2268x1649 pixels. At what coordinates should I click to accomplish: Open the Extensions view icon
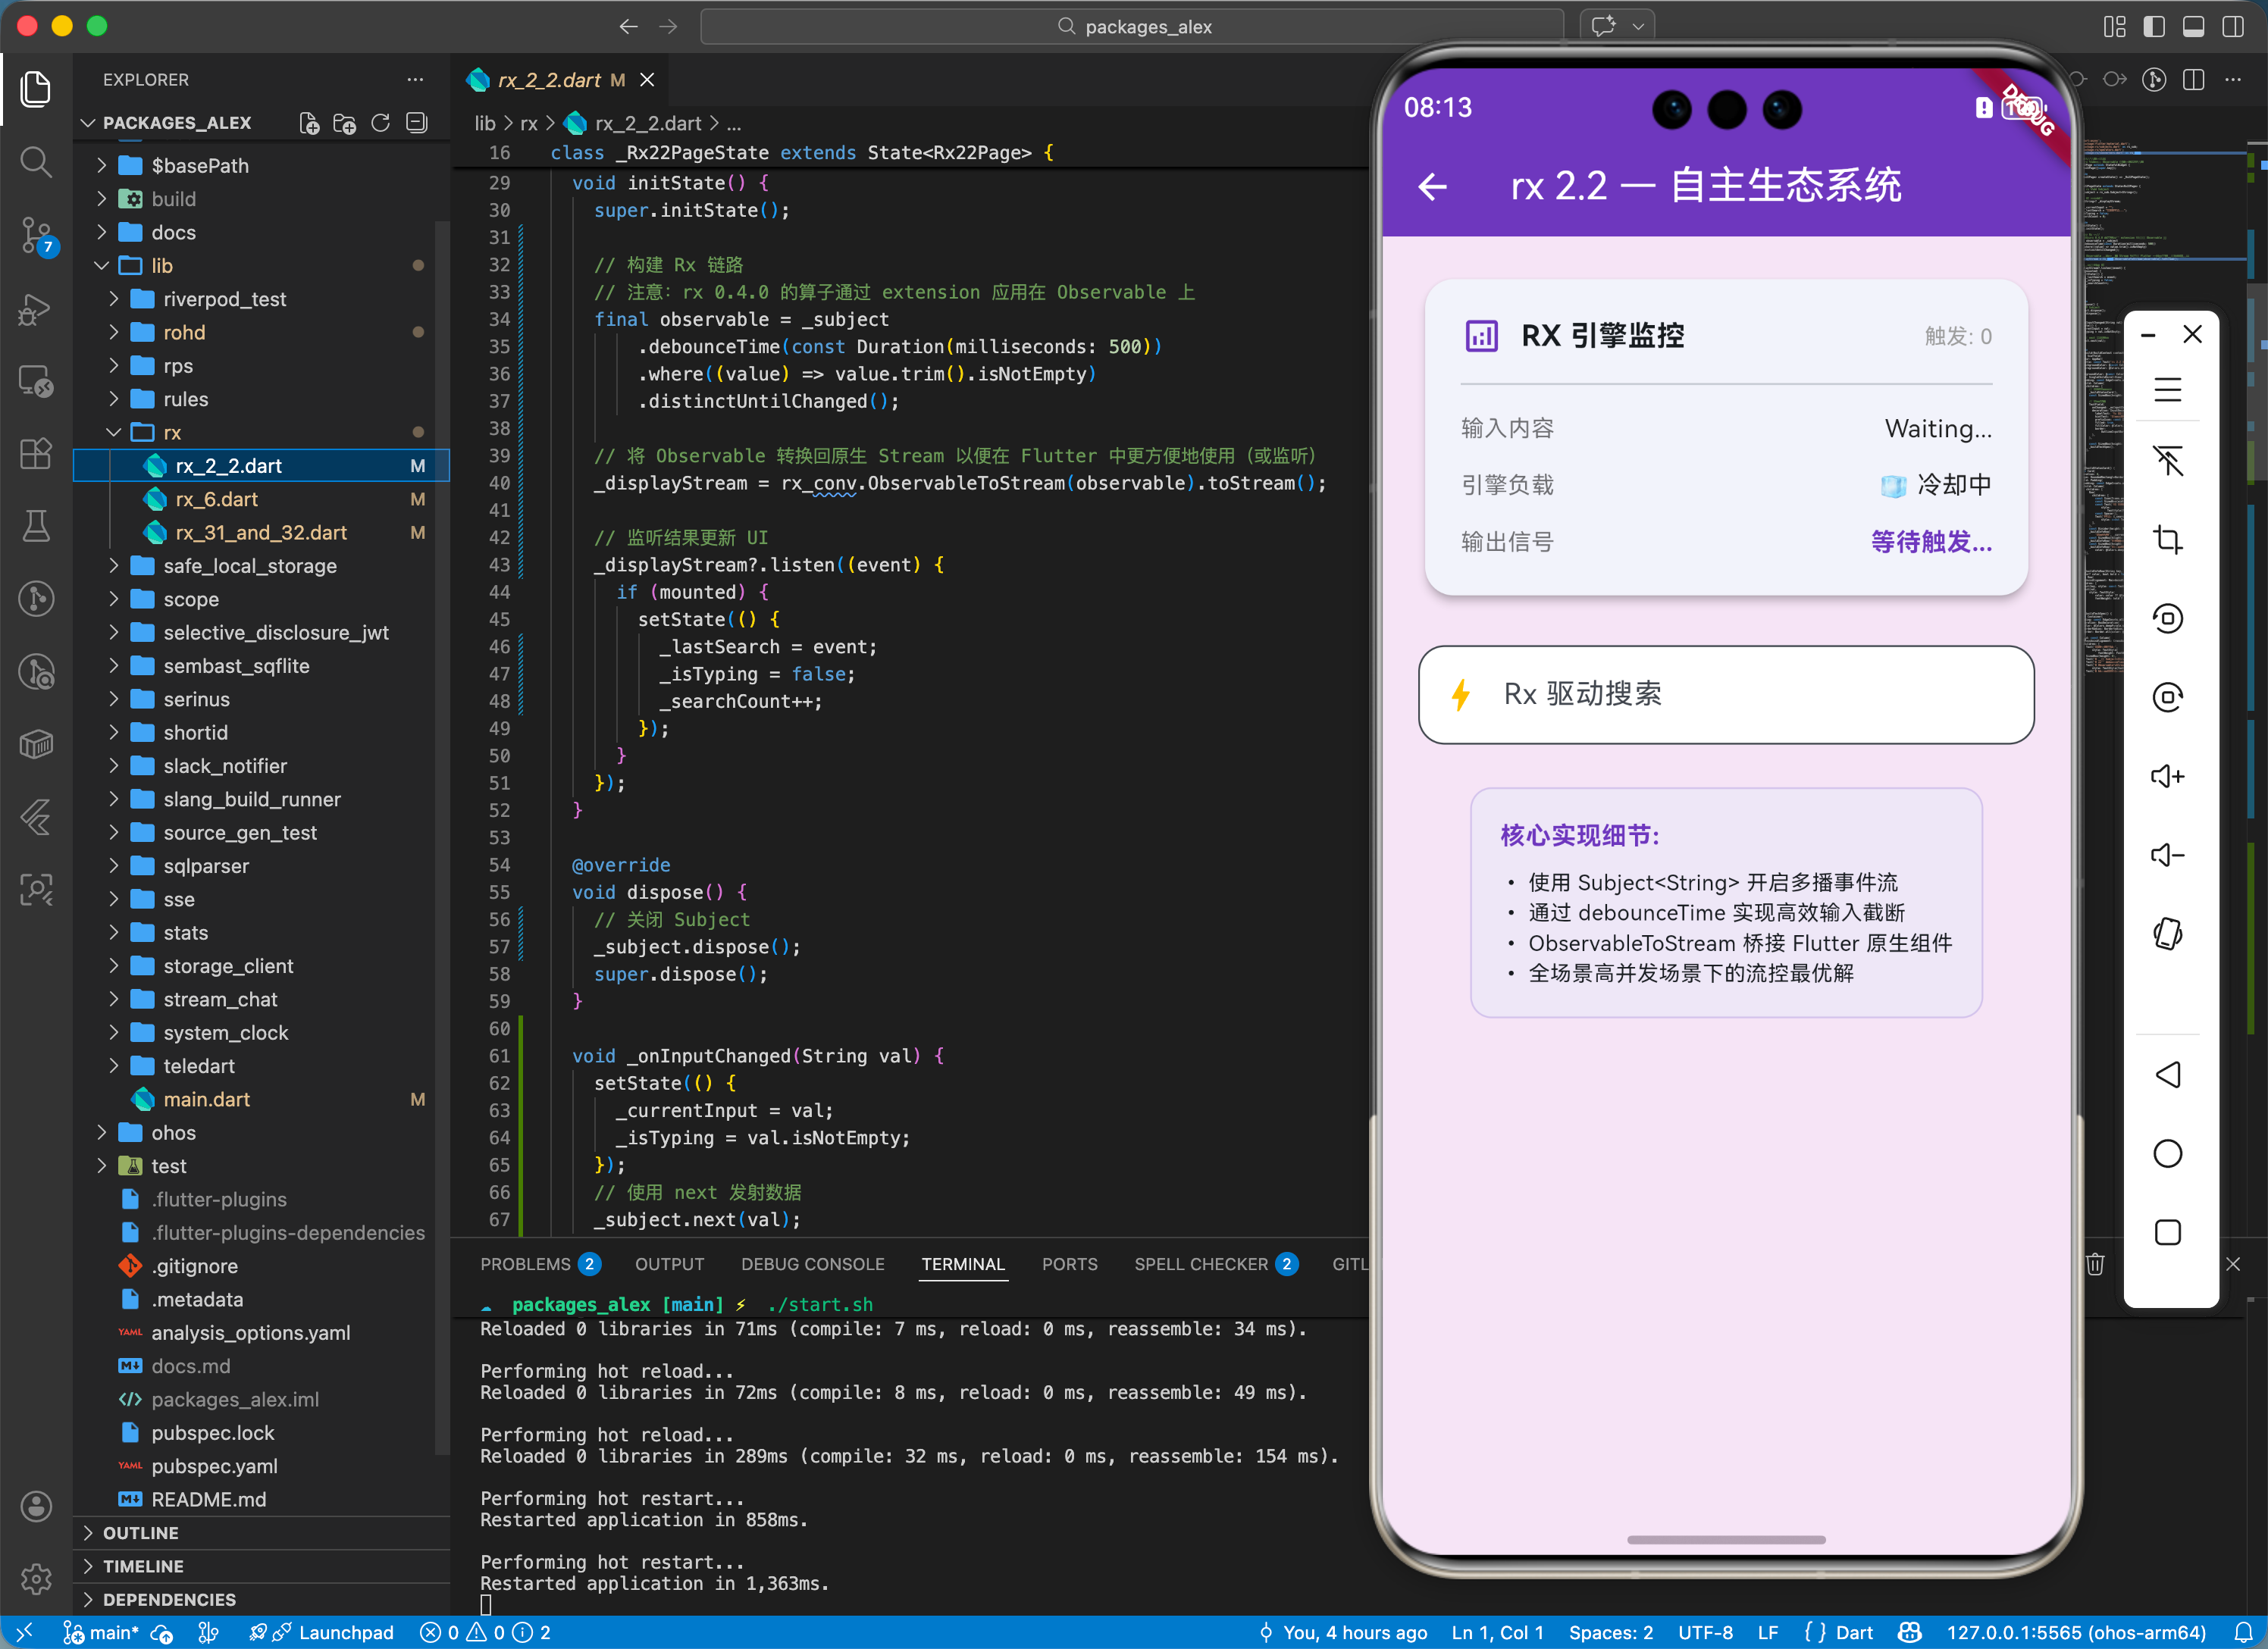(36, 453)
